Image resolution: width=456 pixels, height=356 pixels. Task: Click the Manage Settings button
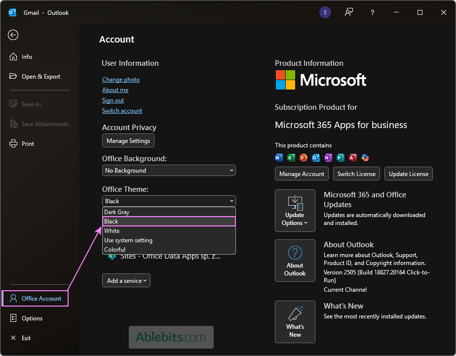[128, 141]
